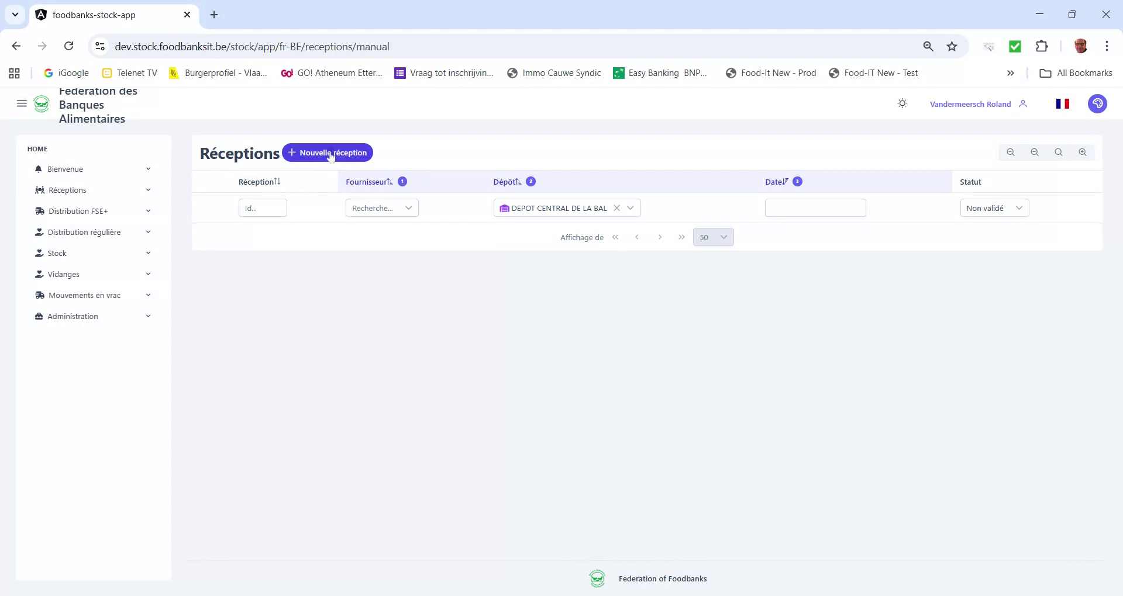Type in the Id filter field
Viewport: 1123px width, 596px height.
[x=262, y=207]
